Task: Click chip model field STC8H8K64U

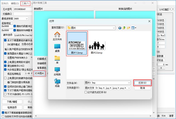Action: (x=23, y=9)
